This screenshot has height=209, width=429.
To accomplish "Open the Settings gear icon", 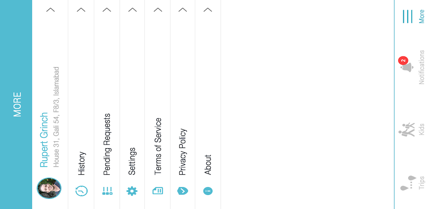I will 132,191.
